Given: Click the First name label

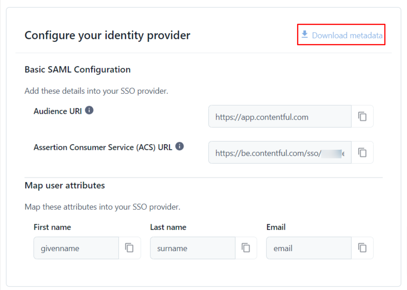Looking at the screenshot, I should 52,227.
